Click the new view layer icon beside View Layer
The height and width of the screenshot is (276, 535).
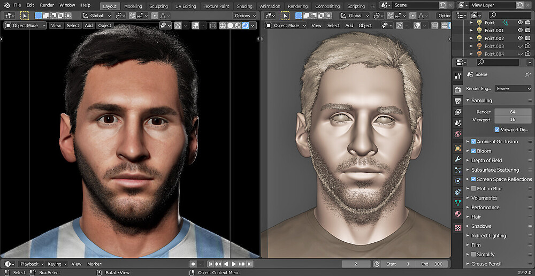click(519, 5)
